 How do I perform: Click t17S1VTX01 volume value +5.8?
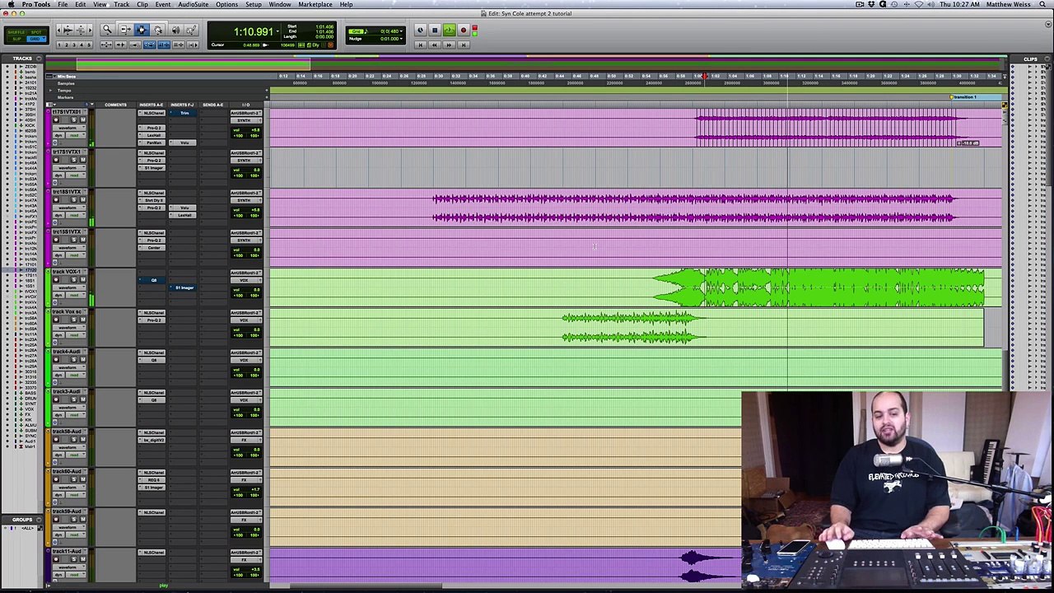click(254, 130)
